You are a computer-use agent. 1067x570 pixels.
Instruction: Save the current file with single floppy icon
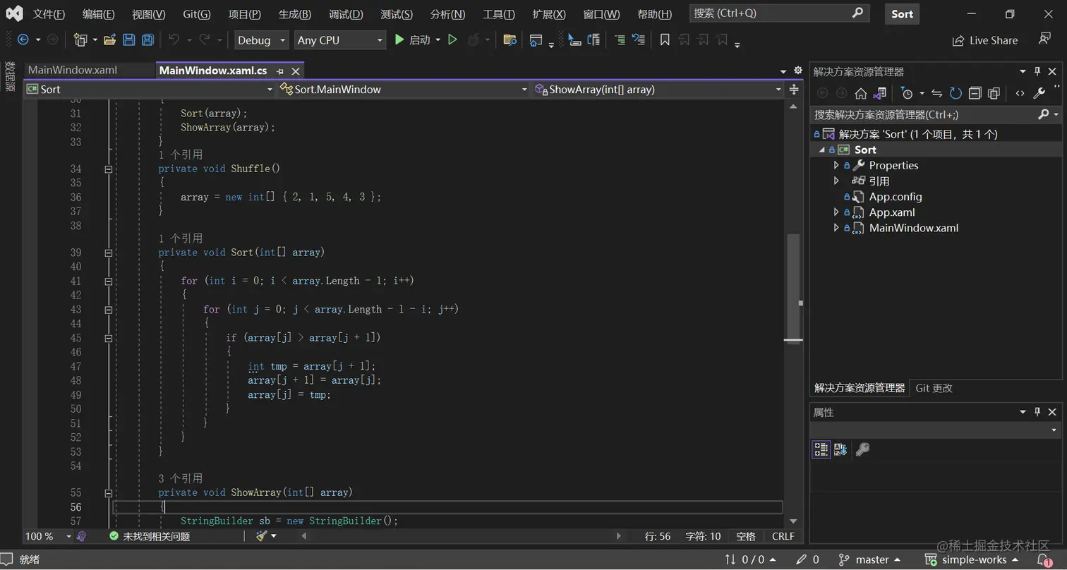coord(128,40)
